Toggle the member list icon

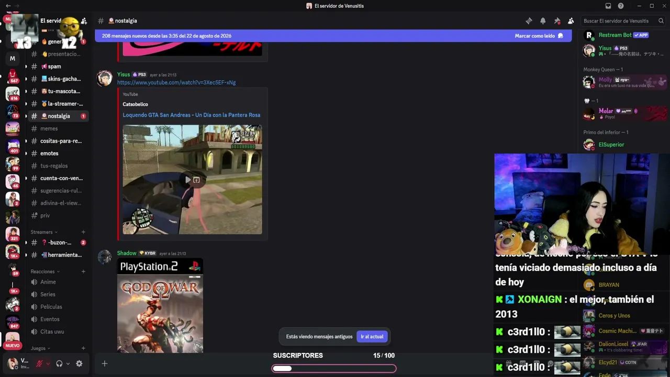point(571,21)
